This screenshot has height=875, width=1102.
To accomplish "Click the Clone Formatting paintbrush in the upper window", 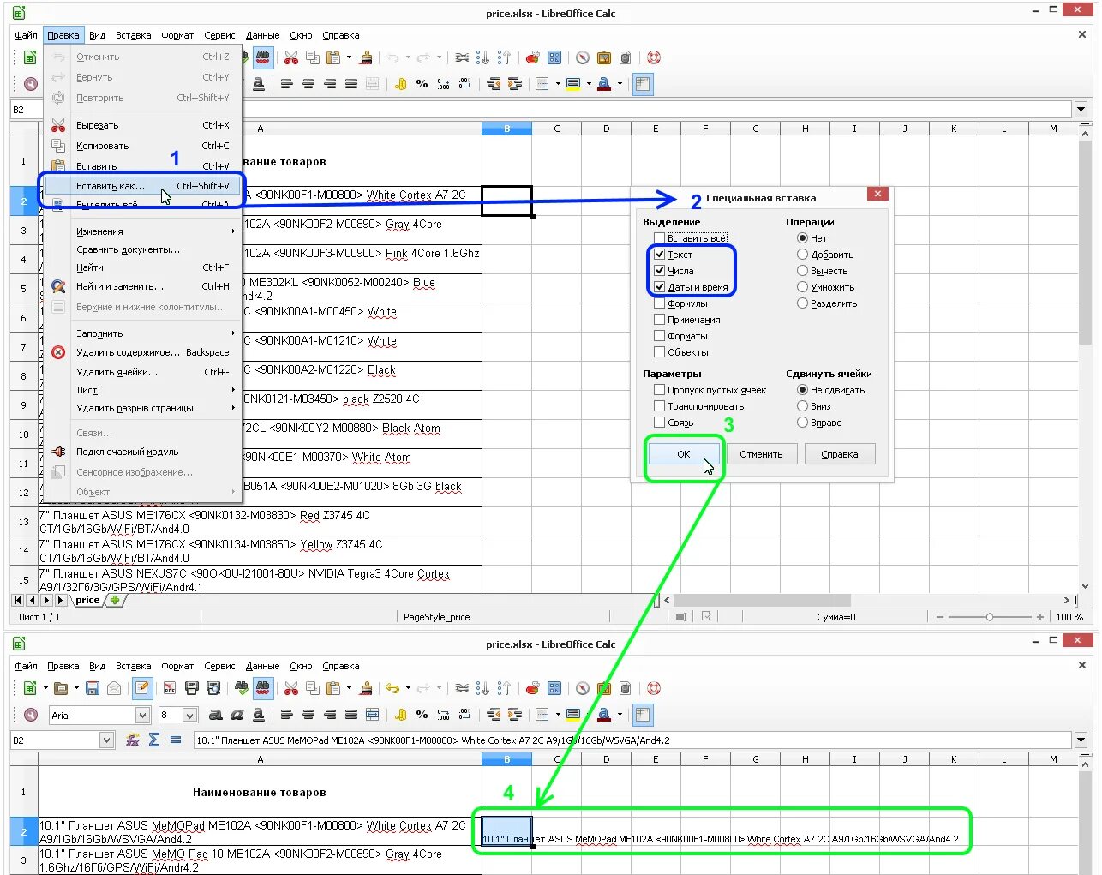I will (x=367, y=57).
